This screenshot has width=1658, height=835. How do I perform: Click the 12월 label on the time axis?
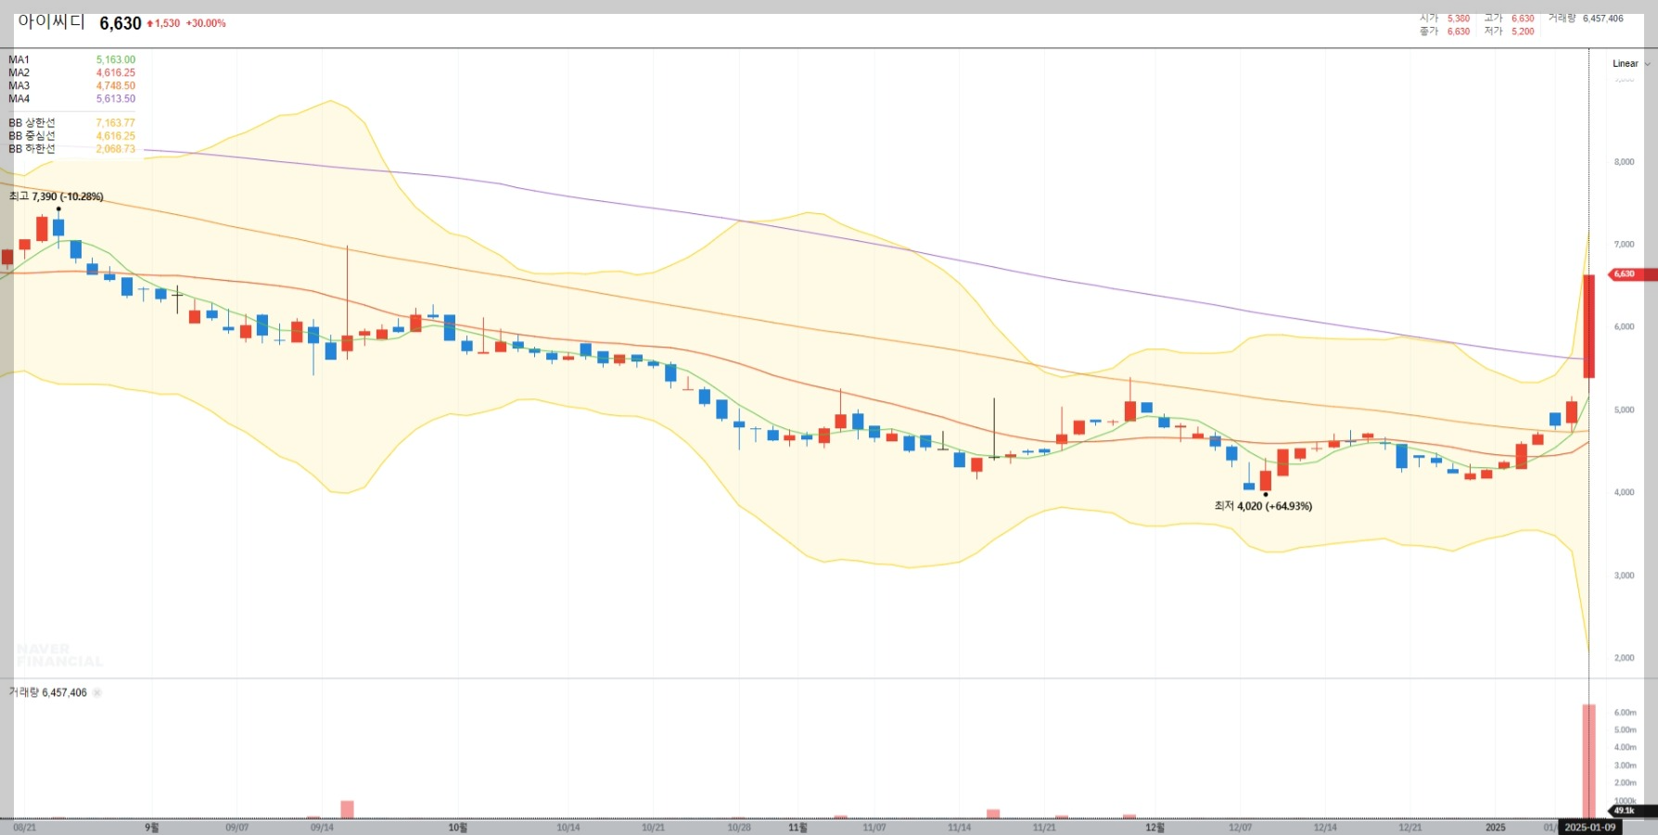coord(1154,828)
